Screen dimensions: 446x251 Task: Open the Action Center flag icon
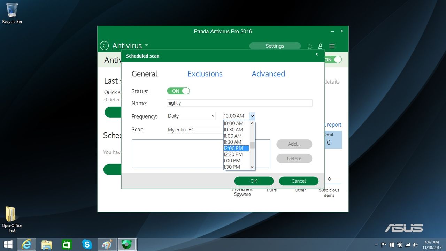point(384,245)
